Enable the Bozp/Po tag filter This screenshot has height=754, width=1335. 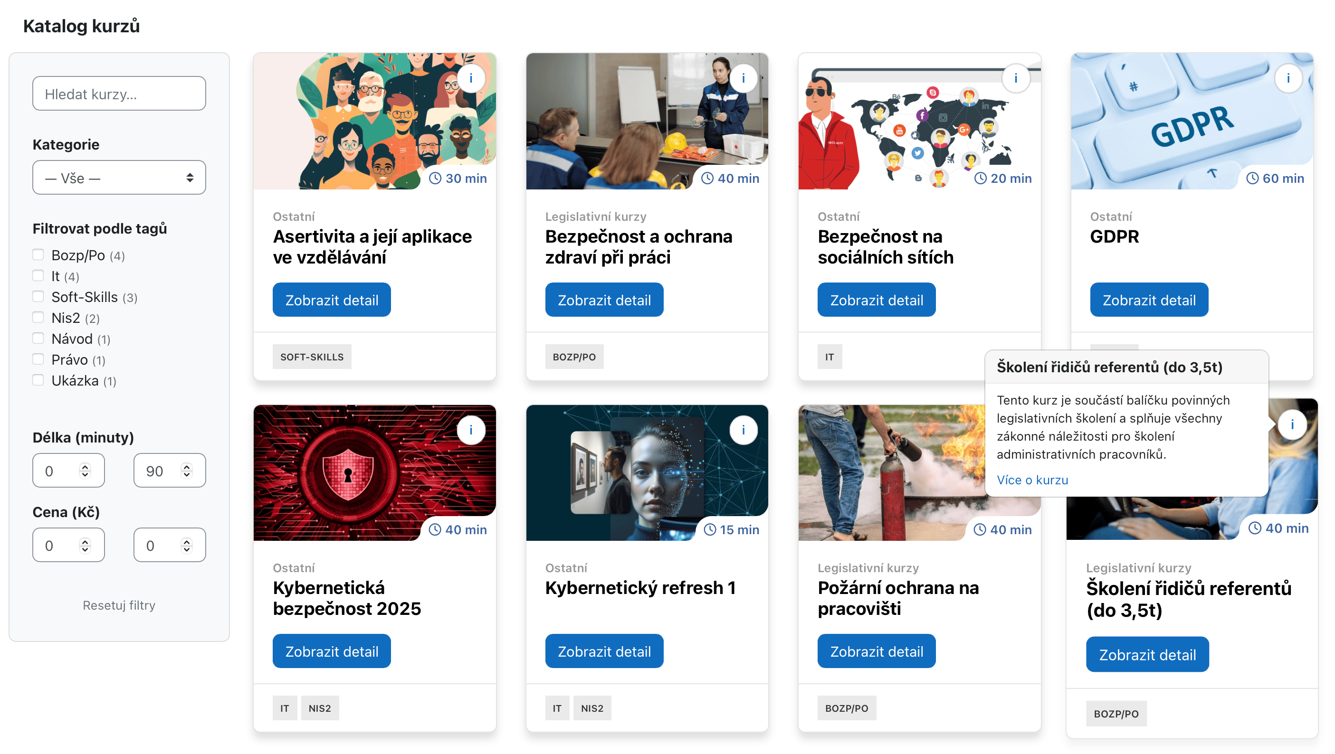[38, 255]
